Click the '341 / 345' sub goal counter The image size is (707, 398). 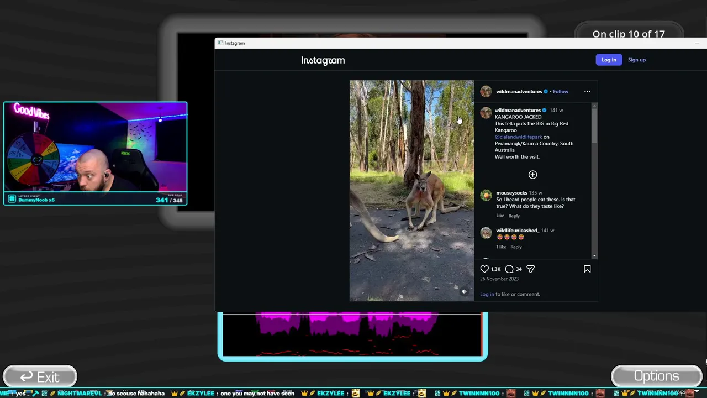(x=169, y=200)
